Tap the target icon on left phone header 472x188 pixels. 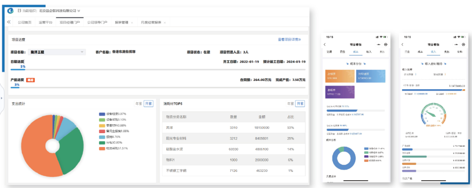385,44
